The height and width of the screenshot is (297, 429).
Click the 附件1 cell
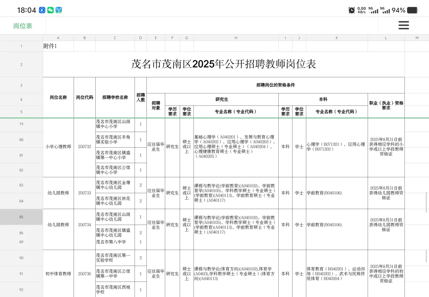click(x=58, y=46)
